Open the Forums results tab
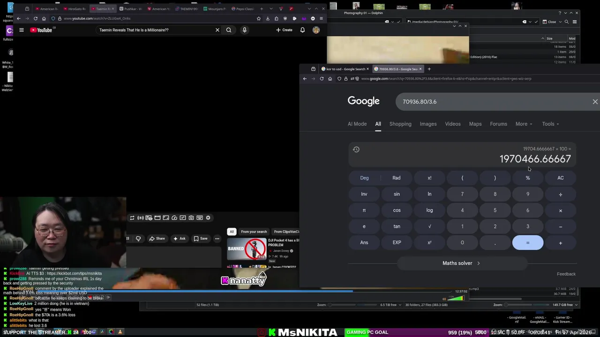 pos(498,124)
